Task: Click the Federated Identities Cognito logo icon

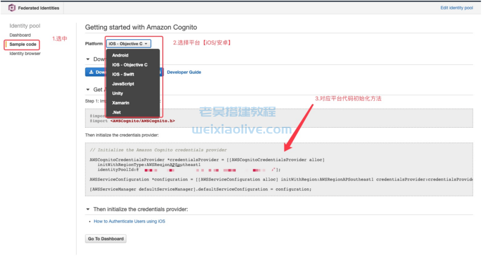Action: click(12, 8)
